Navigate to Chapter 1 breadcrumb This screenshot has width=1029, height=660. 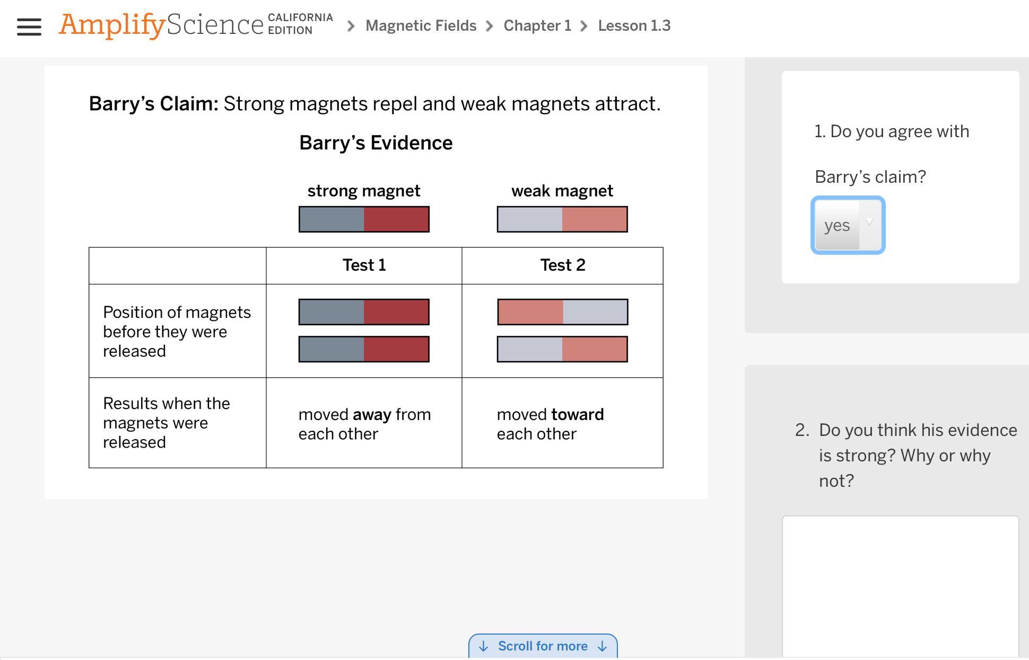537,26
